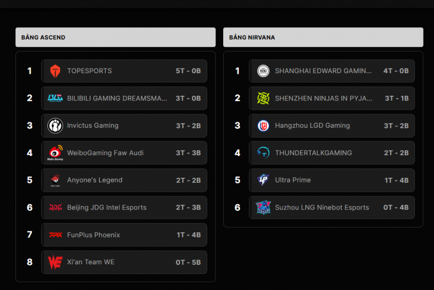Click the FPX phoenix logo
The width and height of the screenshot is (434, 290).
click(55, 235)
